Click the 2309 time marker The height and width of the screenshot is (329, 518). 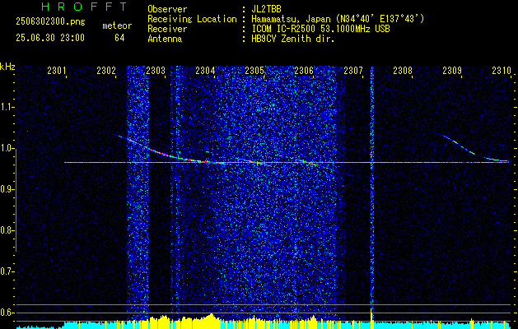(451, 71)
